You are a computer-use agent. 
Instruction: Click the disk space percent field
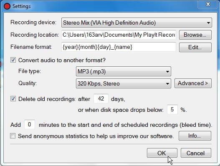[x=172, y=109]
